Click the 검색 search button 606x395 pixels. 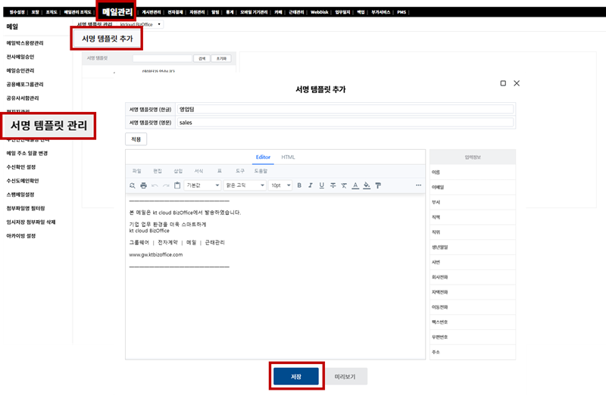(x=201, y=58)
